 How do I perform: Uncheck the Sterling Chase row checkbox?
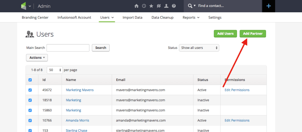[x=30, y=130]
